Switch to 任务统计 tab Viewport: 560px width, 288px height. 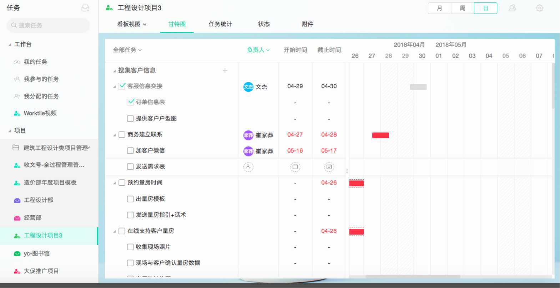(220, 24)
